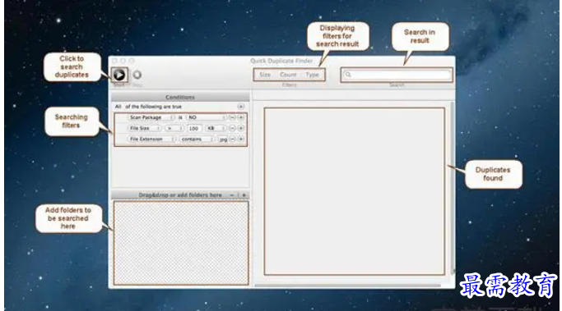The image size is (562, 311).
Task: Select the Count filter
Action: pyautogui.click(x=288, y=75)
